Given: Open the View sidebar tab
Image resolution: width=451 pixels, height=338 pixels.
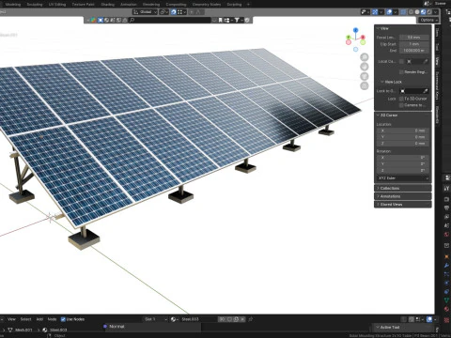Looking at the screenshot, I should tap(437, 61).
